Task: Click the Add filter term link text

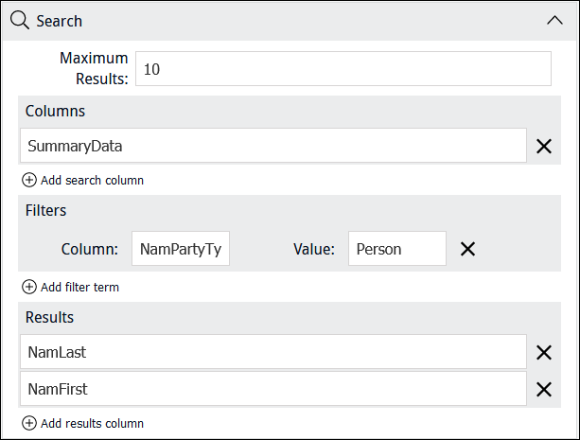Action: [79, 287]
